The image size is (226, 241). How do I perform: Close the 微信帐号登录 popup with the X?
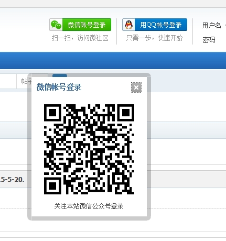136,87
